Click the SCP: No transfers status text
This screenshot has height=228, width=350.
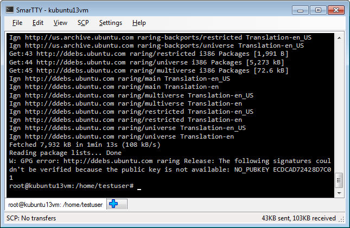coord(31,218)
